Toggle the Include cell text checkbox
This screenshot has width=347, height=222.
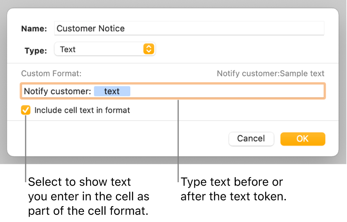(26, 111)
